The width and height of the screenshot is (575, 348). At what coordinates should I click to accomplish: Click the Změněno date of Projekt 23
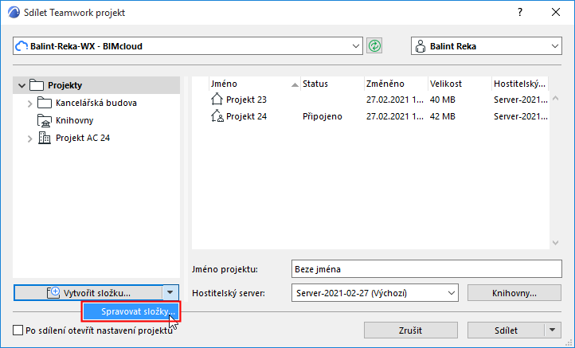395,100
